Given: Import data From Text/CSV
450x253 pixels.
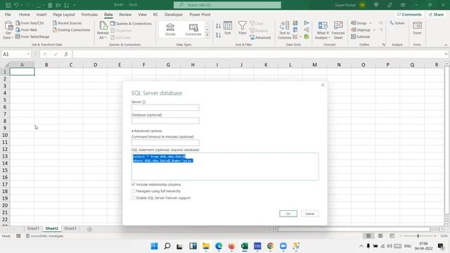Looking at the screenshot, I should coord(30,23).
